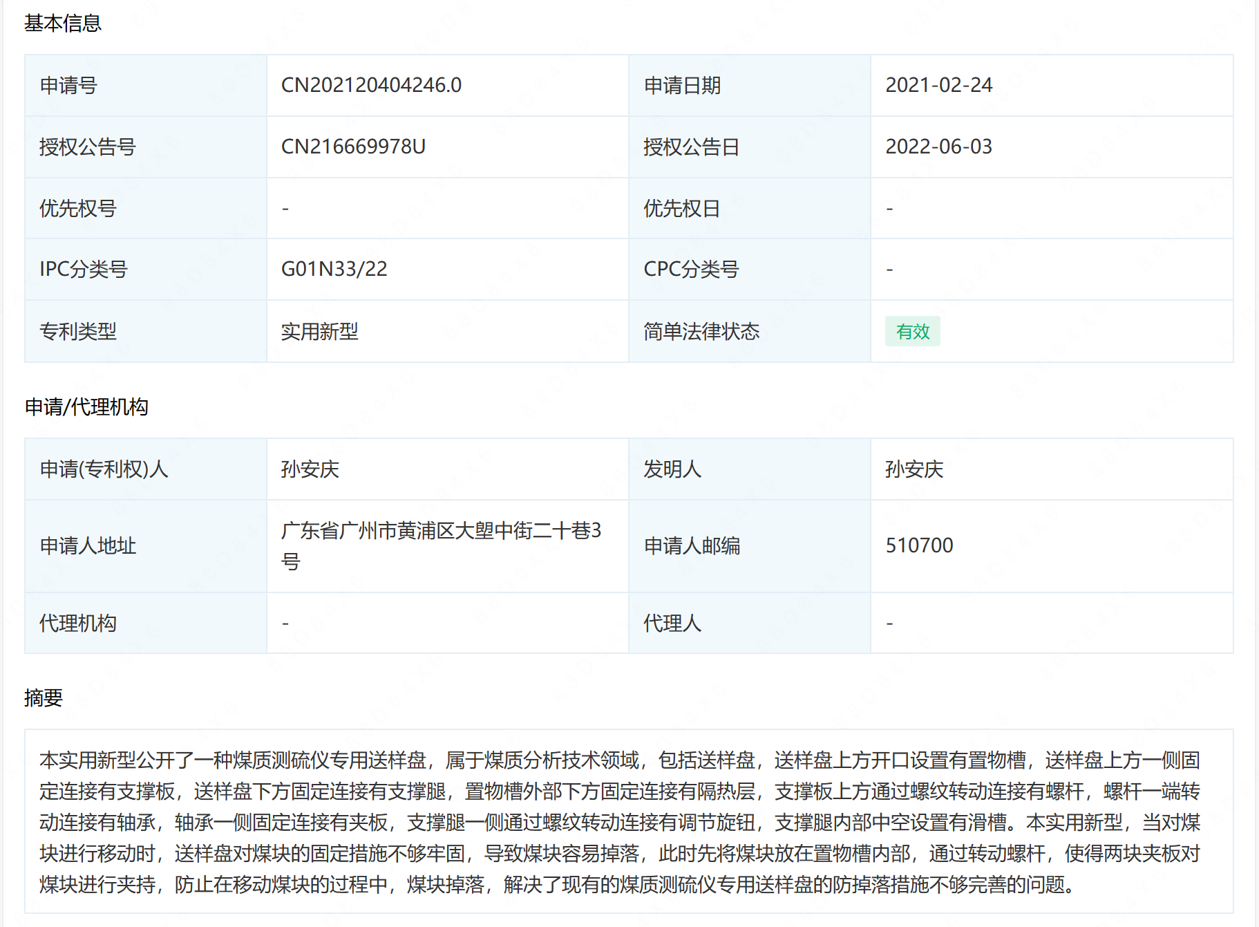
Task: Click the 申请/代理机构 section heading
Action: tap(86, 406)
